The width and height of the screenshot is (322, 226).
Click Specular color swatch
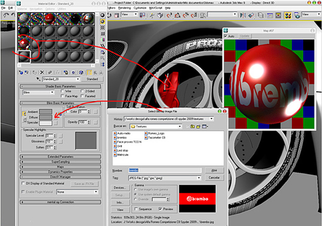[46, 123]
